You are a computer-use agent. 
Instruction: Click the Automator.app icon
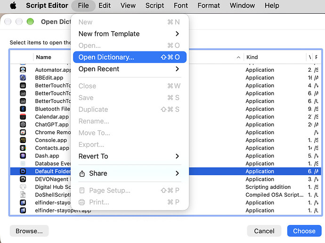point(23,70)
